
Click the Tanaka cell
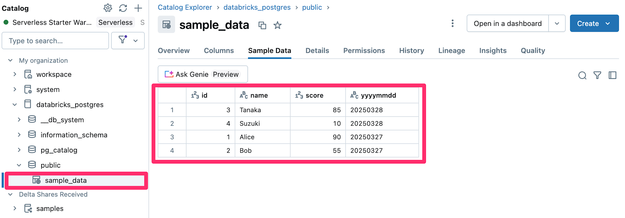pyautogui.click(x=262, y=110)
